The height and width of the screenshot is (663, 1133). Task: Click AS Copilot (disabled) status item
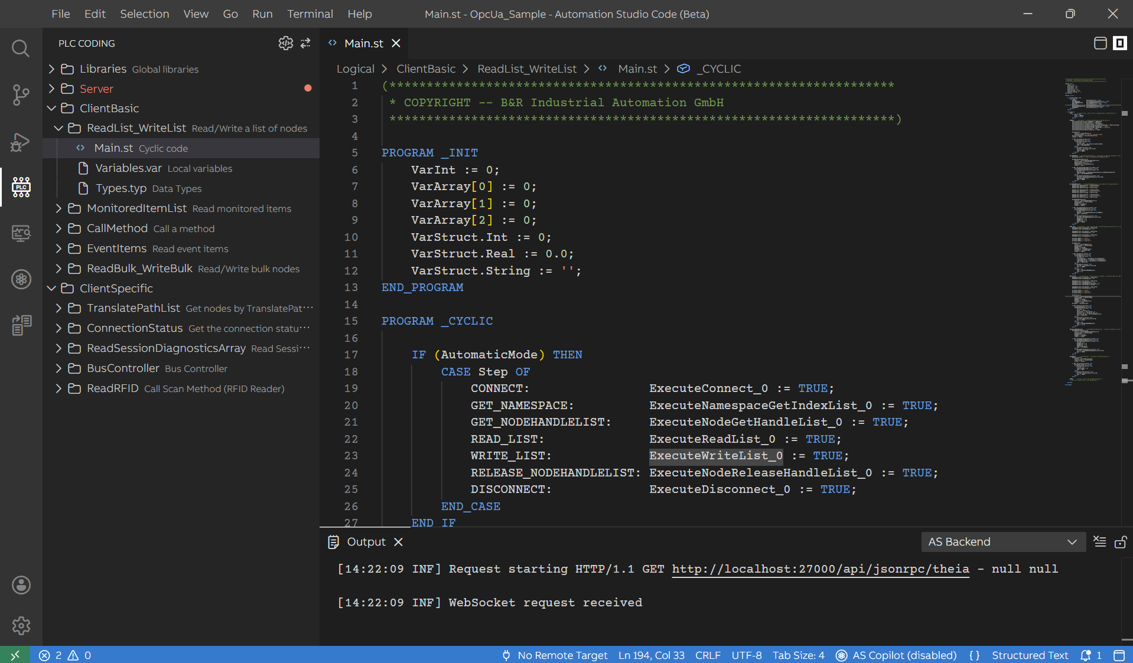(896, 655)
